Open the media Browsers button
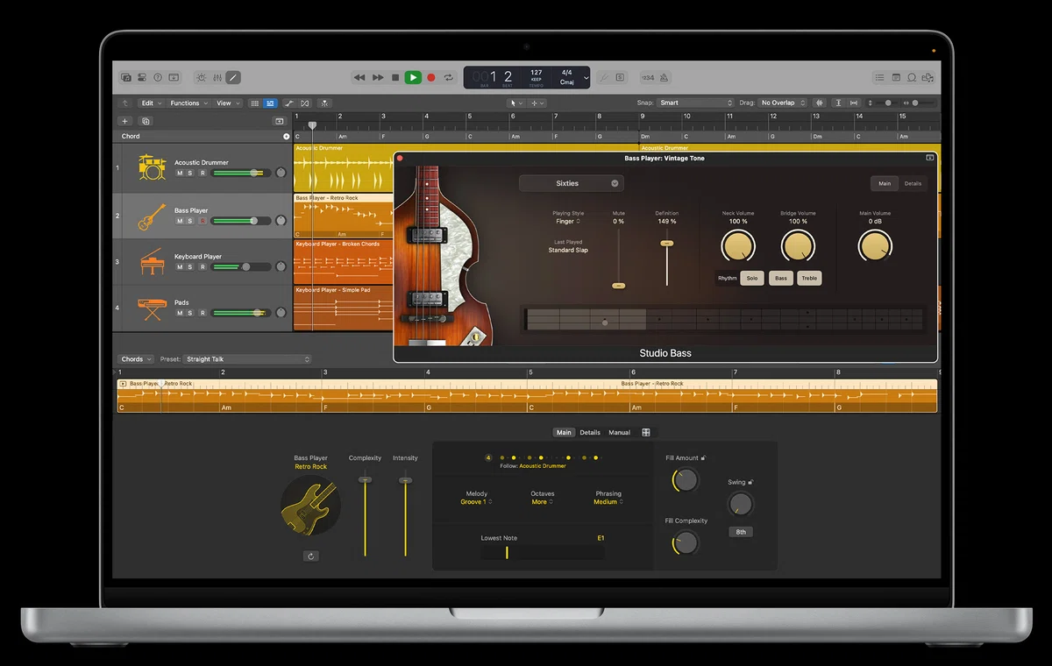This screenshot has height=666, width=1052. tap(928, 77)
